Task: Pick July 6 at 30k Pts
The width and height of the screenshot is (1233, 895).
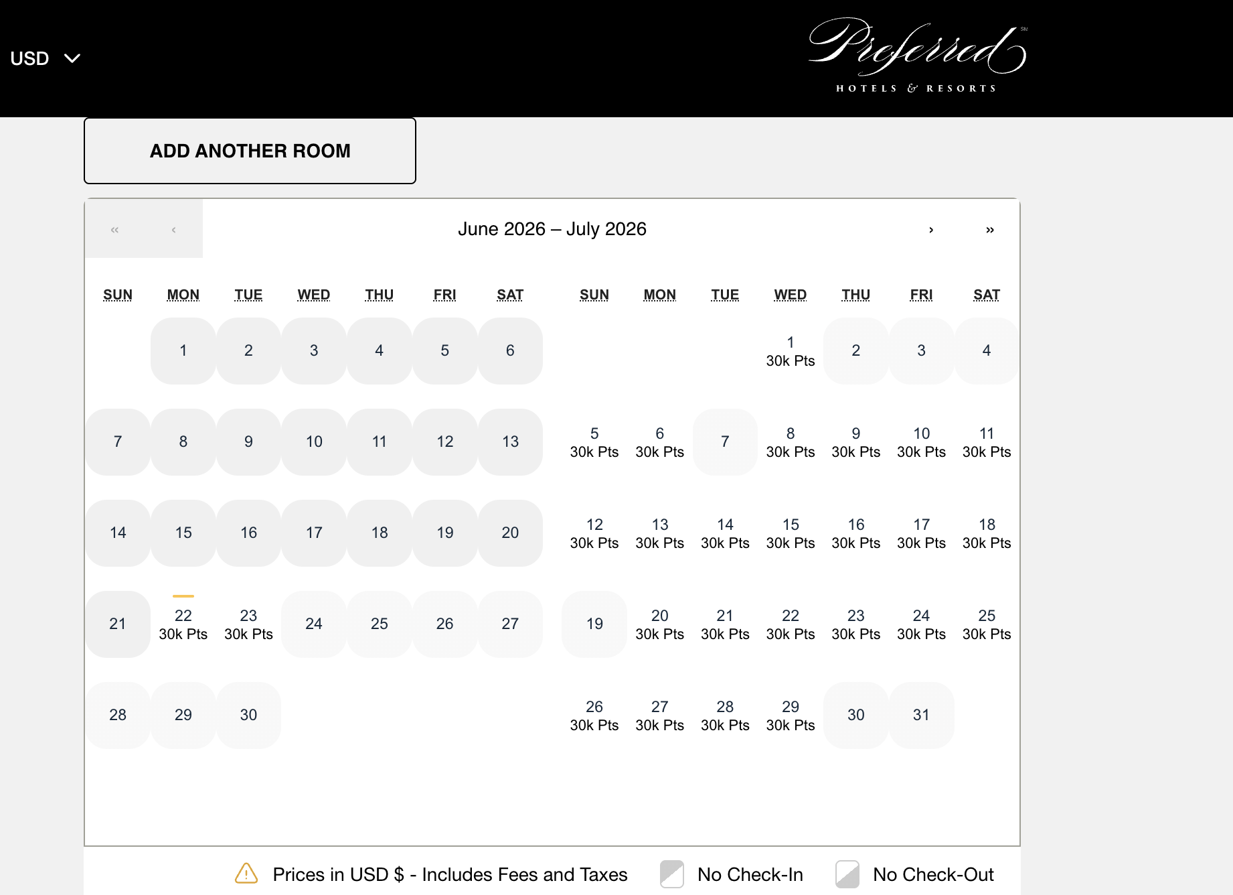Action: [660, 442]
